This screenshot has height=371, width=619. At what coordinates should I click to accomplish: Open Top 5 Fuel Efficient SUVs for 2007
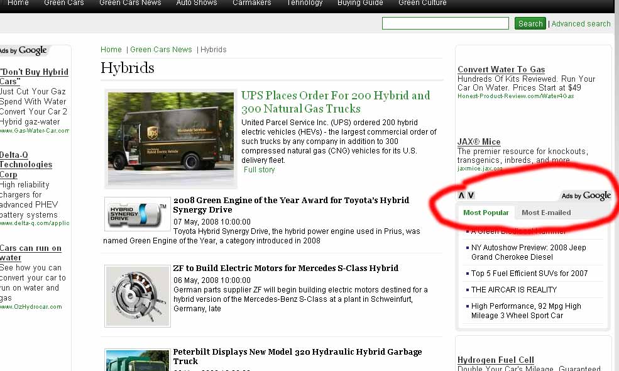(x=529, y=274)
